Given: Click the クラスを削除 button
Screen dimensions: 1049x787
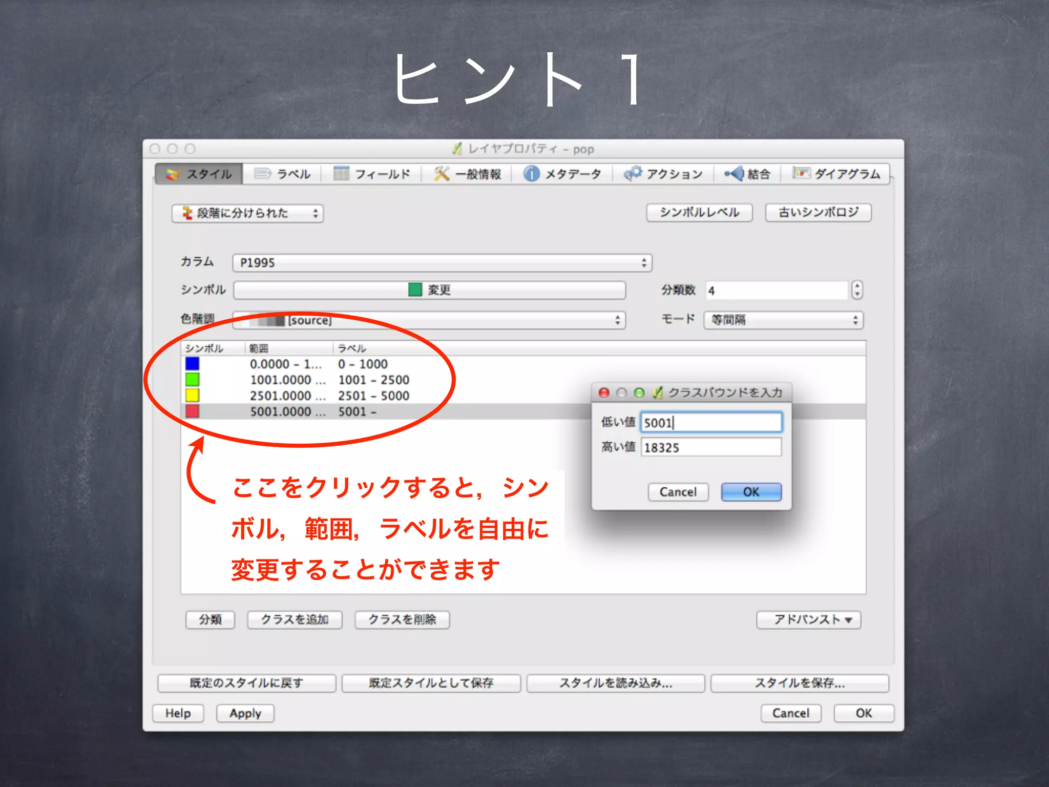Looking at the screenshot, I should pos(402,619).
